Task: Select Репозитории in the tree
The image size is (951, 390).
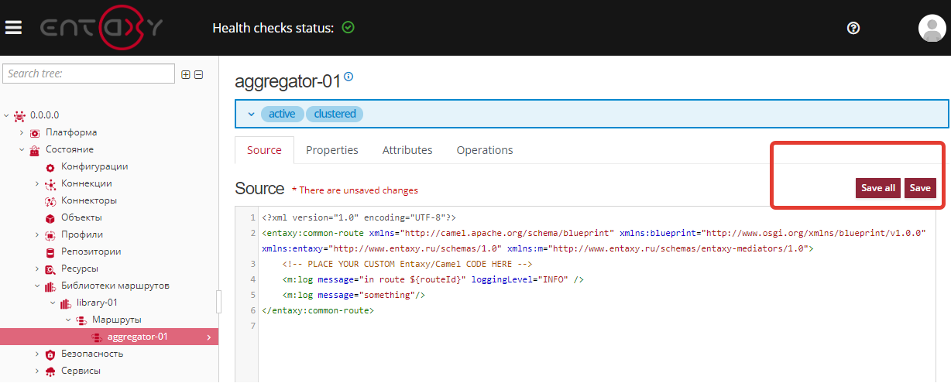Action: tap(91, 251)
